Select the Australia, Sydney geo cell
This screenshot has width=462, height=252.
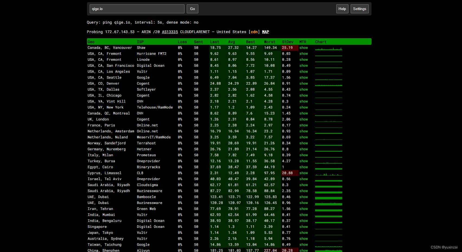[x=105, y=239]
